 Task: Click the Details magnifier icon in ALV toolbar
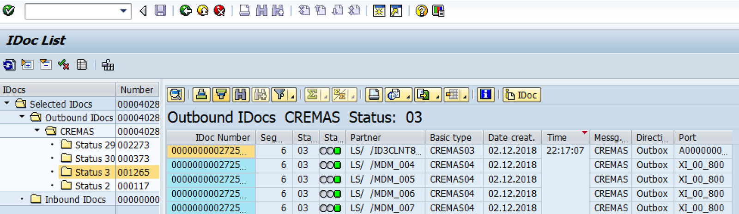[176, 95]
